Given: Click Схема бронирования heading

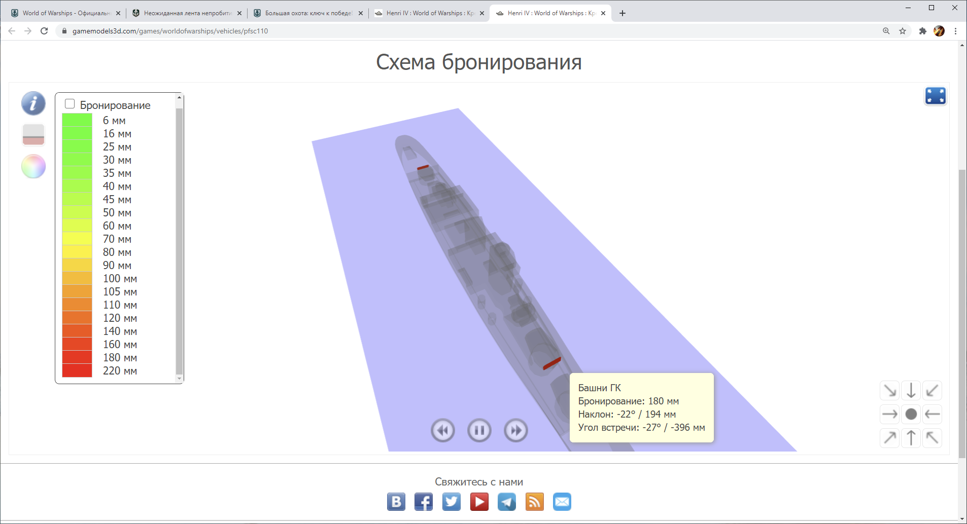Looking at the screenshot, I should tap(478, 62).
